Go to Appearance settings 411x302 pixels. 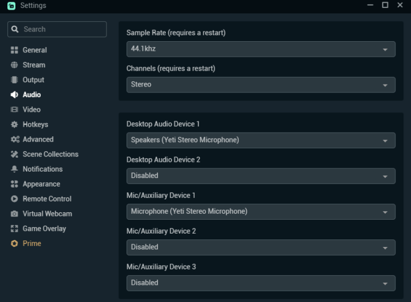point(41,184)
